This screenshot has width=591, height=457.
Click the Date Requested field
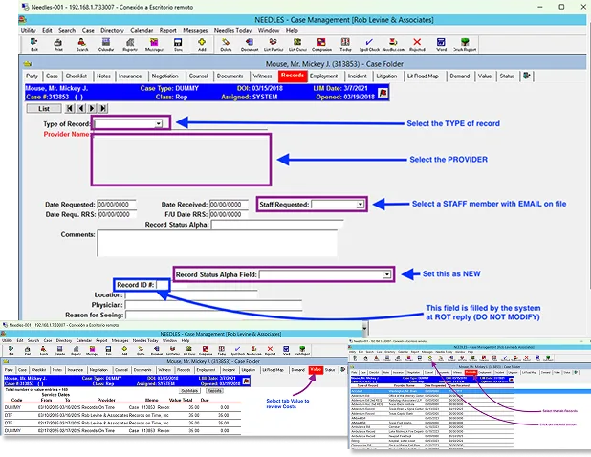click(x=117, y=205)
